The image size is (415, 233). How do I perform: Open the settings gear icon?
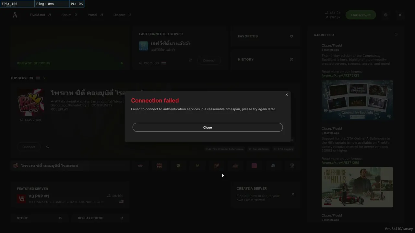point(386,15)
